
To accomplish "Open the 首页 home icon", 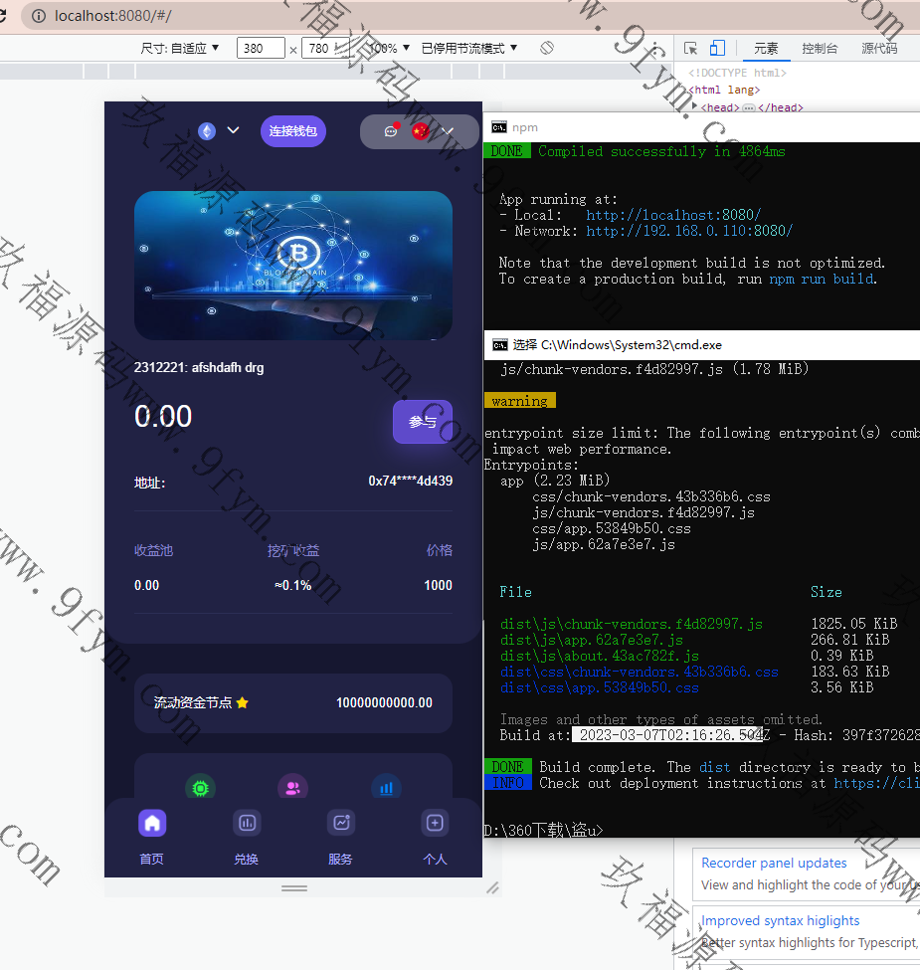I will (151, 823).
